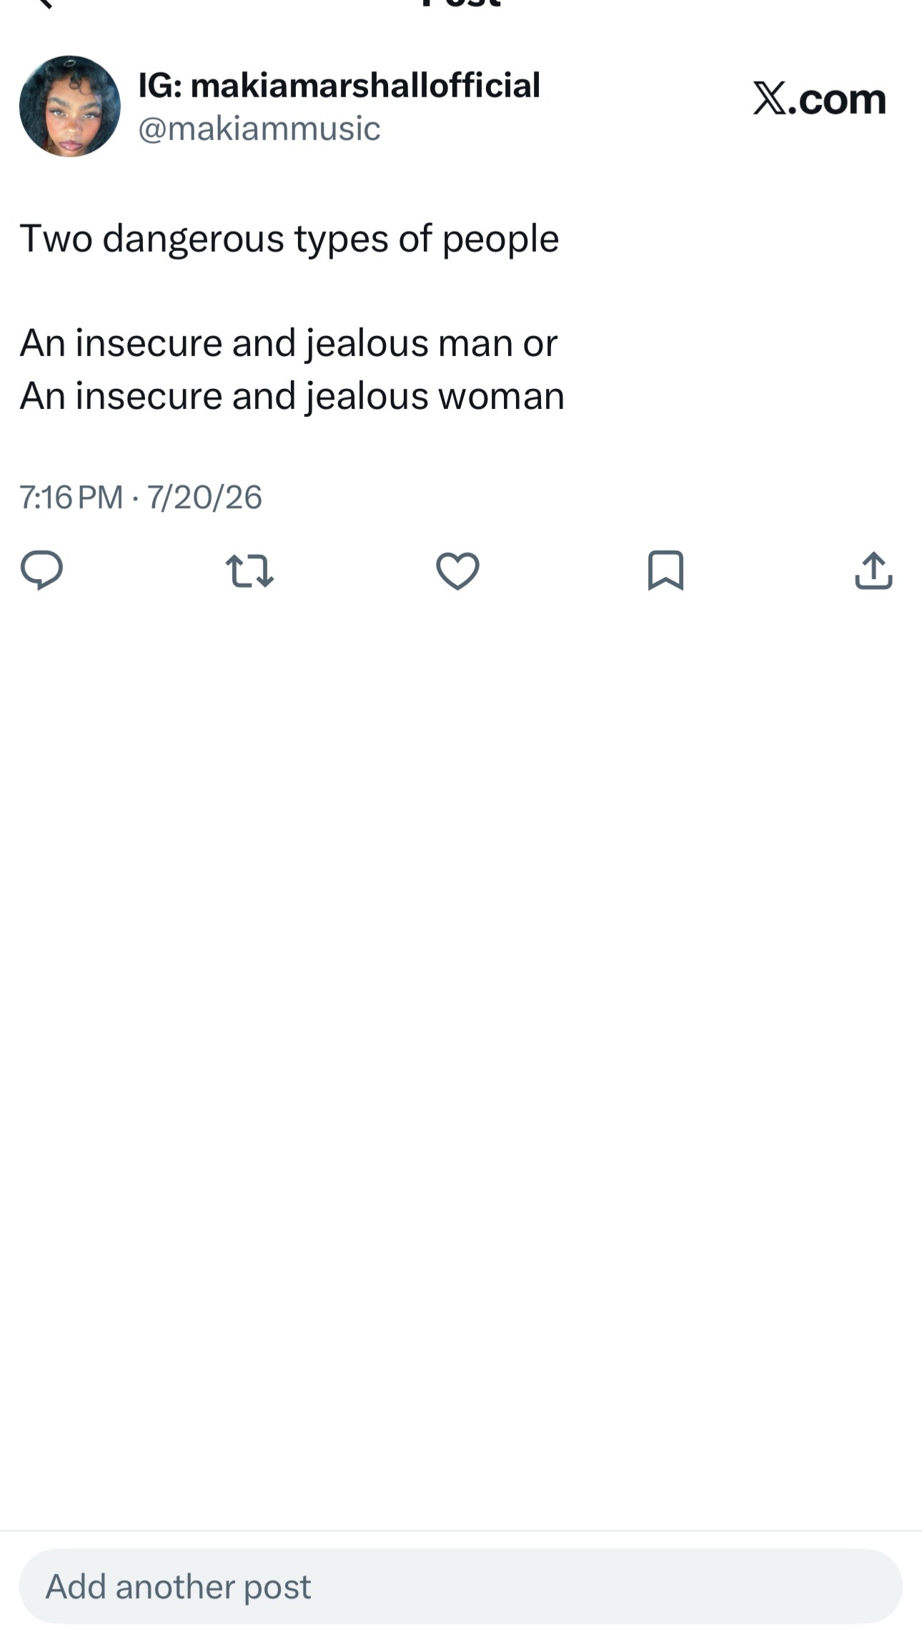Image resolution: width=922 pixels, height=1639 pixels.
Task: Bookmark this post with the bookmark icon
Action: point(665,570)
